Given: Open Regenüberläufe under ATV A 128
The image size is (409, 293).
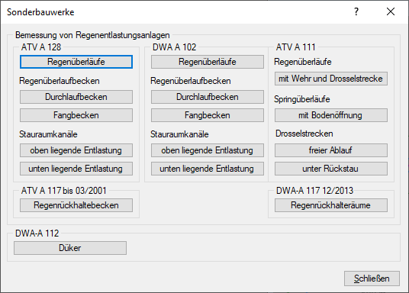Looking at the screenshot, I should click(x=76, y=62).
